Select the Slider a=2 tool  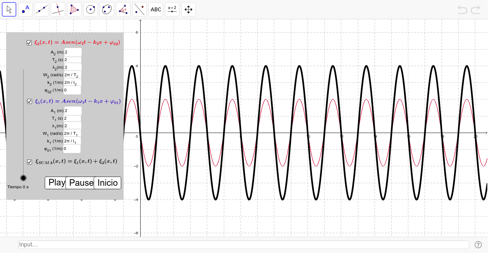pos(172,9)
